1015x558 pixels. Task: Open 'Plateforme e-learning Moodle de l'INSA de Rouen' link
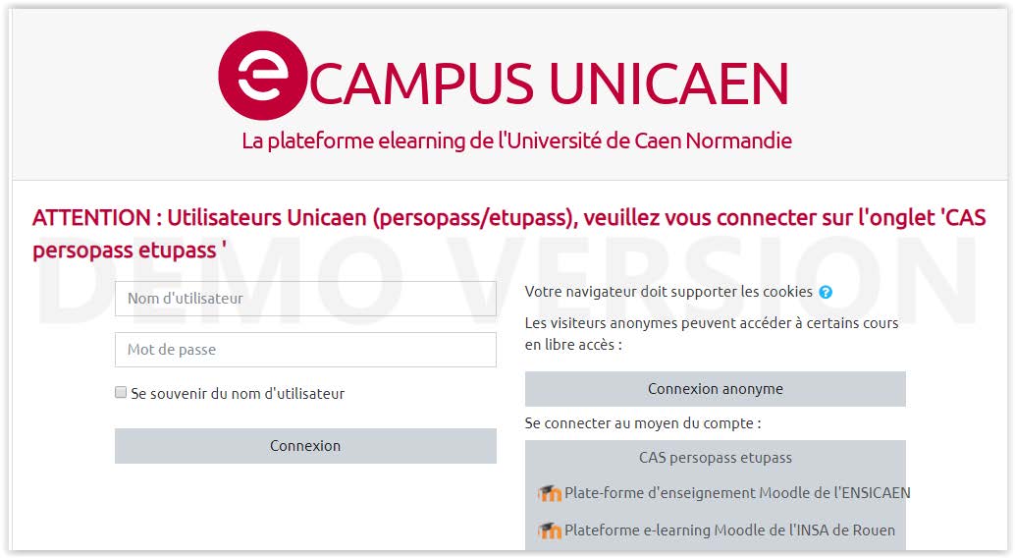click(x=729, y=530)
